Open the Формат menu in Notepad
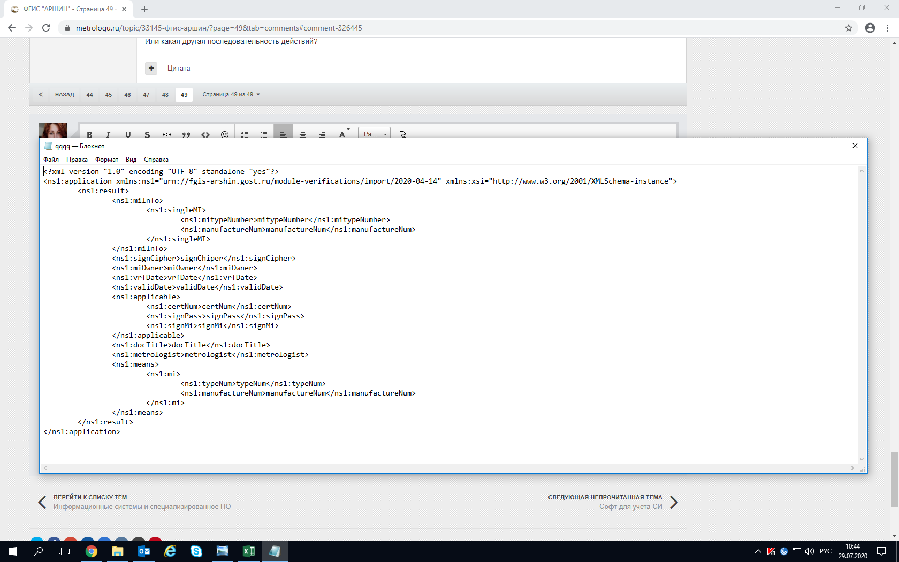The image size is (899, 562). click(x=106, y=160)
